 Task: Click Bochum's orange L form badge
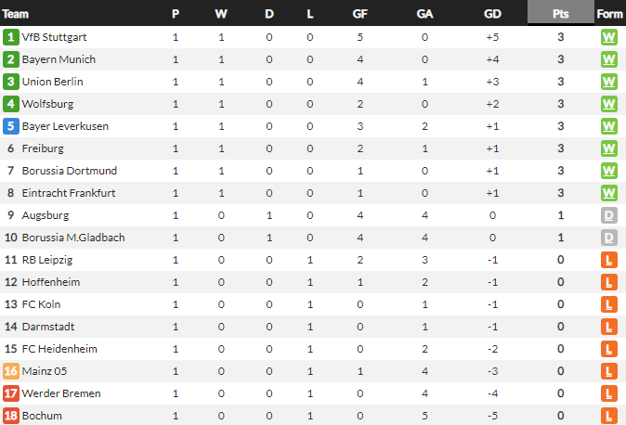click(x=609, y=416)
